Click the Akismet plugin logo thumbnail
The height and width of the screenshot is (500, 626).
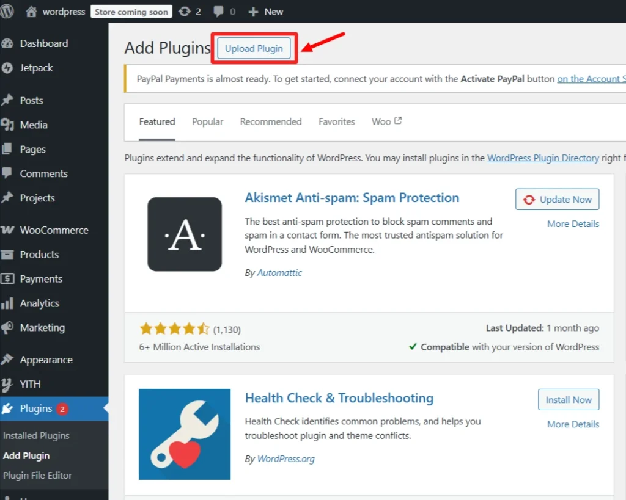point(185,234)
